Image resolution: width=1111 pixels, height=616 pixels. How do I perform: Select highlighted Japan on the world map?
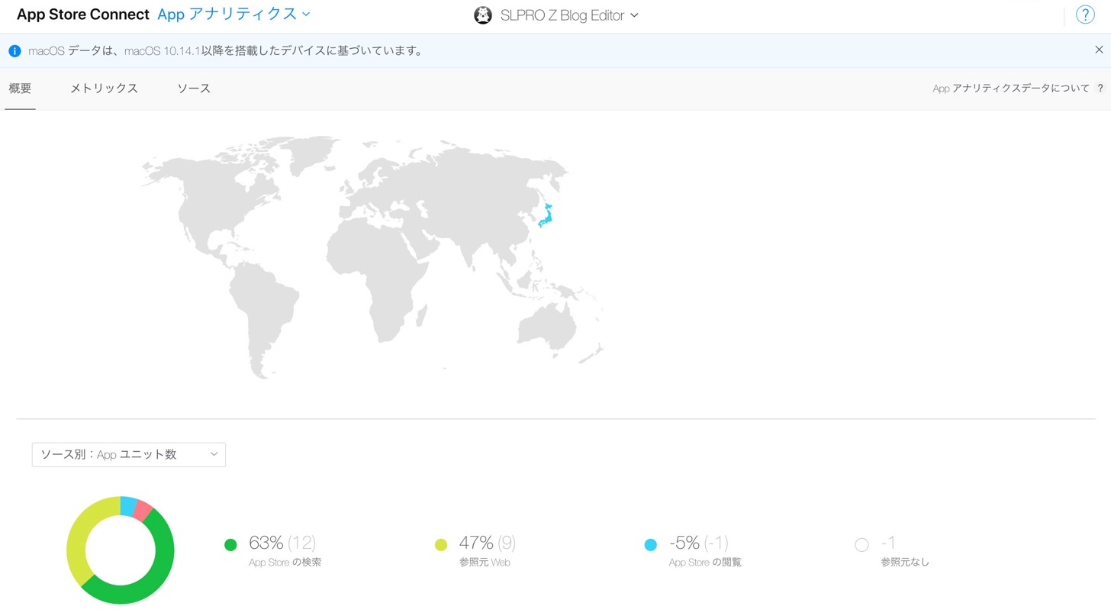click(546, 216)
